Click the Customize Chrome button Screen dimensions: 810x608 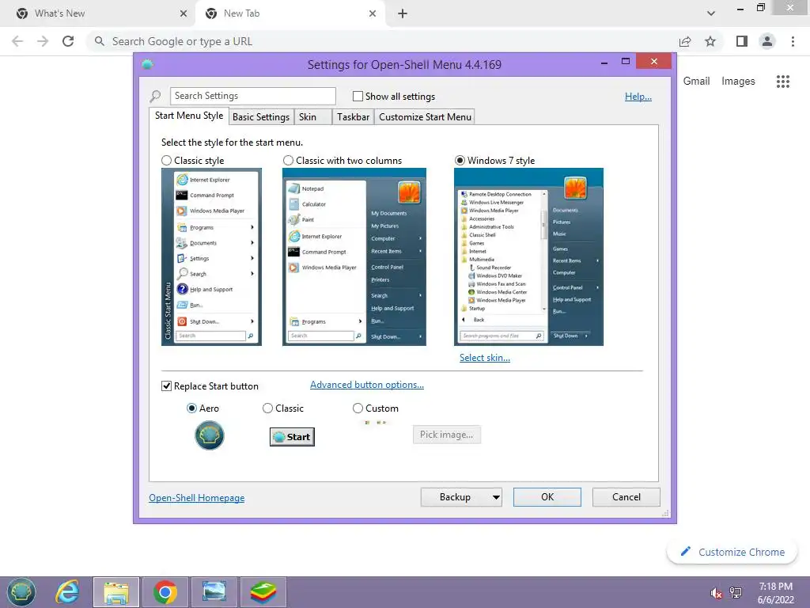tap(732, 552)
